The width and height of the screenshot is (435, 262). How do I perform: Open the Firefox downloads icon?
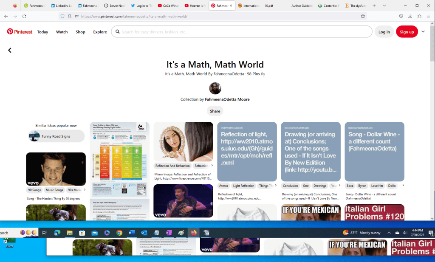tap(410, 17)
